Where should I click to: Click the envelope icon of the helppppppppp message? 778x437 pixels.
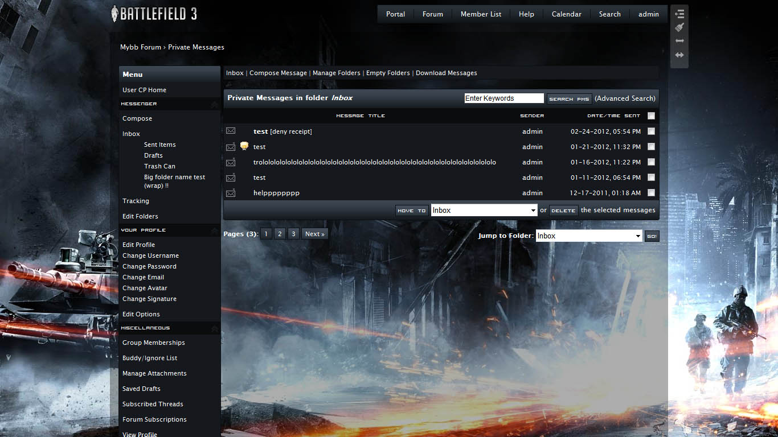pyautogui.click(x=231, y=193)
